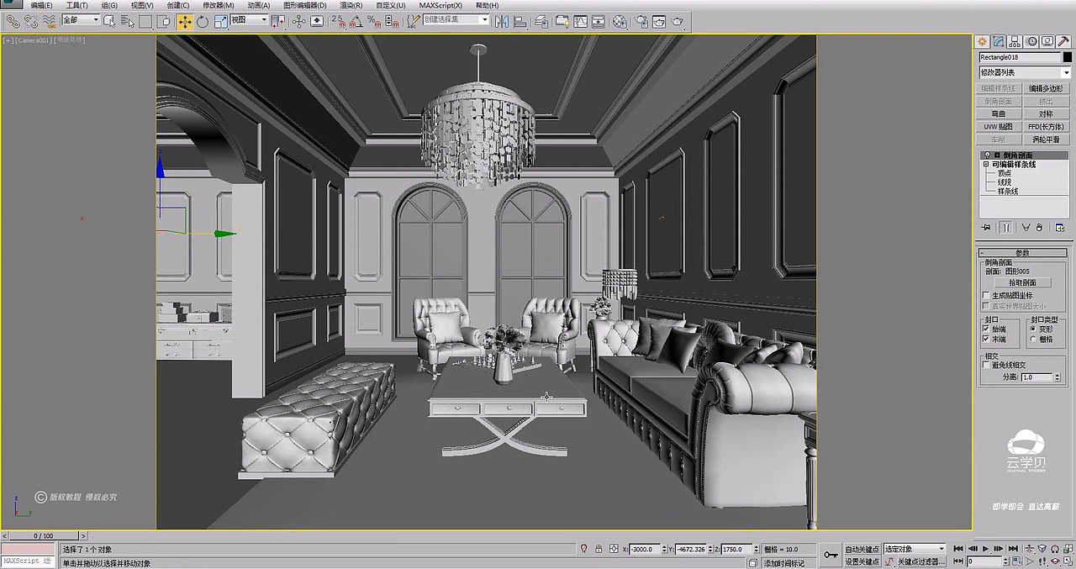Toggle the Selection Lock padlock
Viewport: 1076px width, 569px height.
coord(599,549)
